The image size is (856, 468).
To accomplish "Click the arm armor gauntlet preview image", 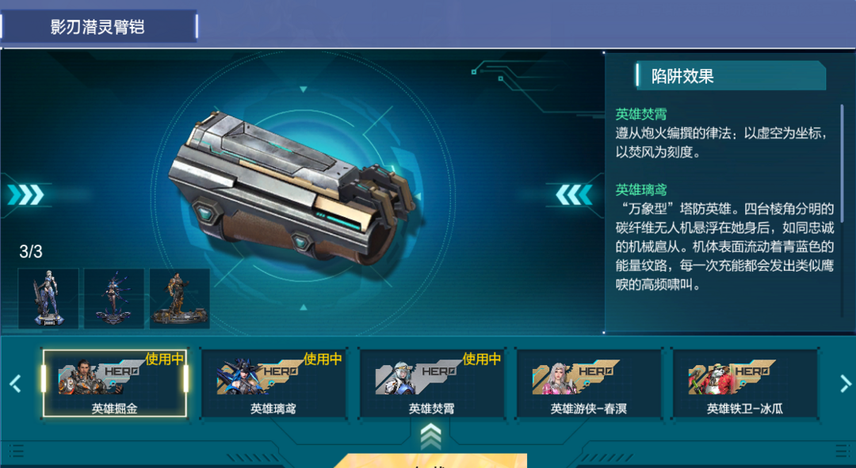I will pyautogui.click(x=292, y=188).
